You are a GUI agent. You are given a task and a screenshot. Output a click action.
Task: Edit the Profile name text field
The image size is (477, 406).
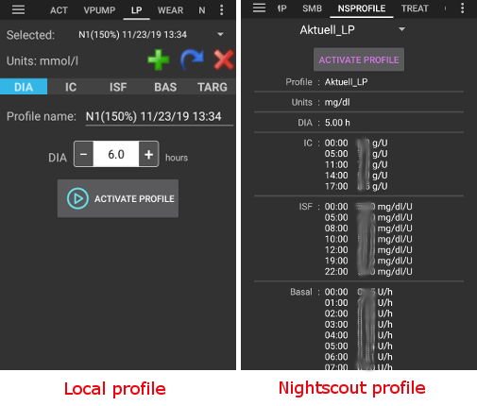pos(159,117)
